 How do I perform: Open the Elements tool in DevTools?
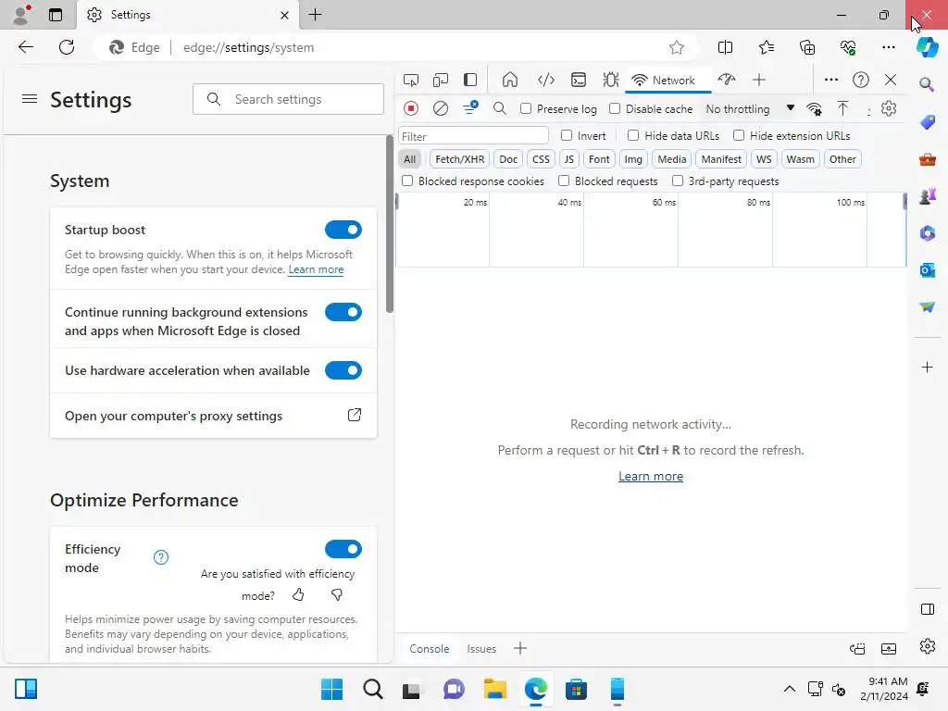point(546,80)
